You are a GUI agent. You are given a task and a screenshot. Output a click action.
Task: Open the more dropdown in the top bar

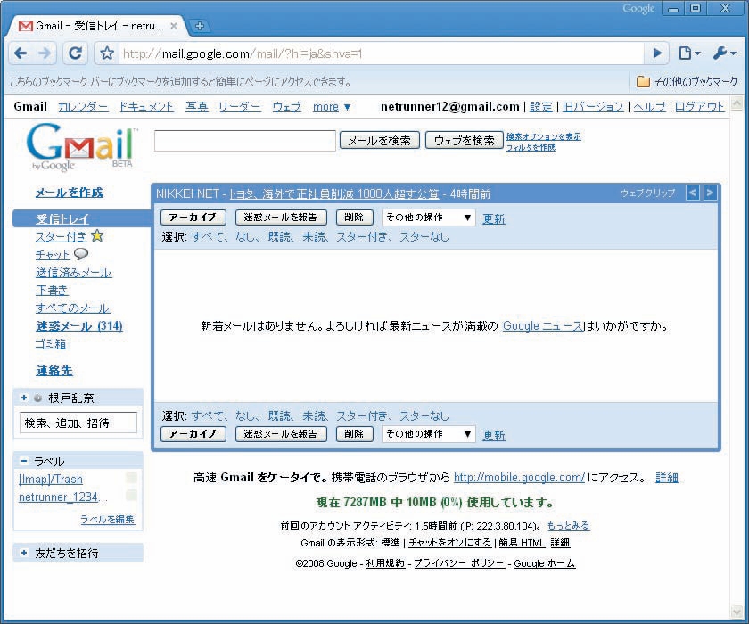(332, 107)
